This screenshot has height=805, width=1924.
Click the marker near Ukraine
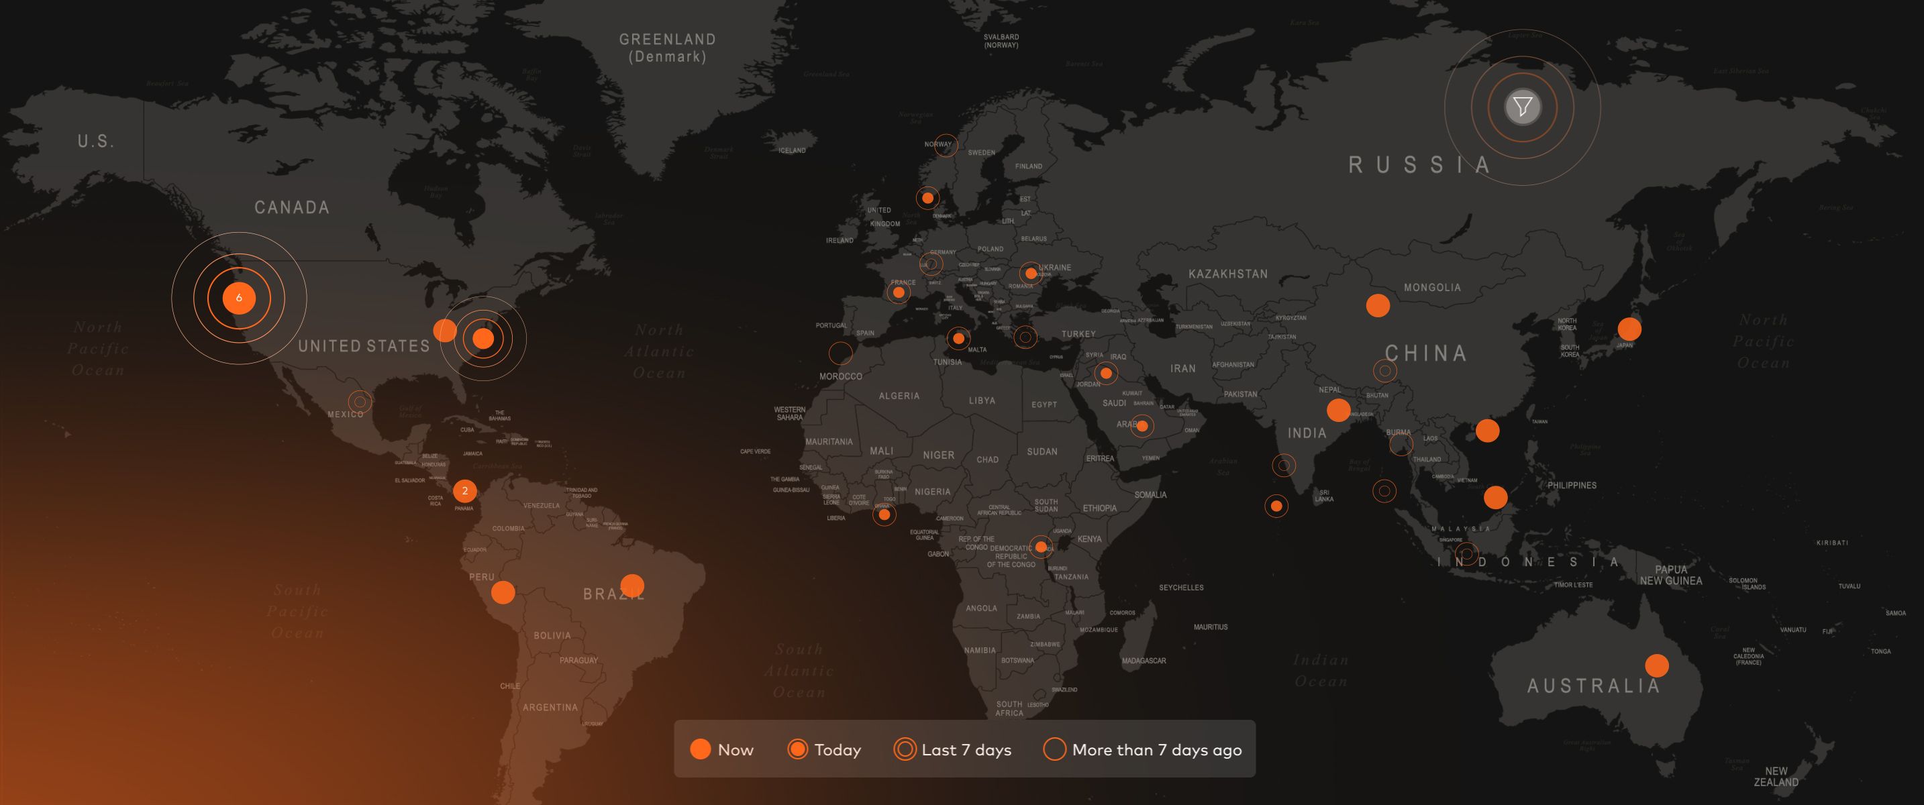click(x=1031, y=273)
